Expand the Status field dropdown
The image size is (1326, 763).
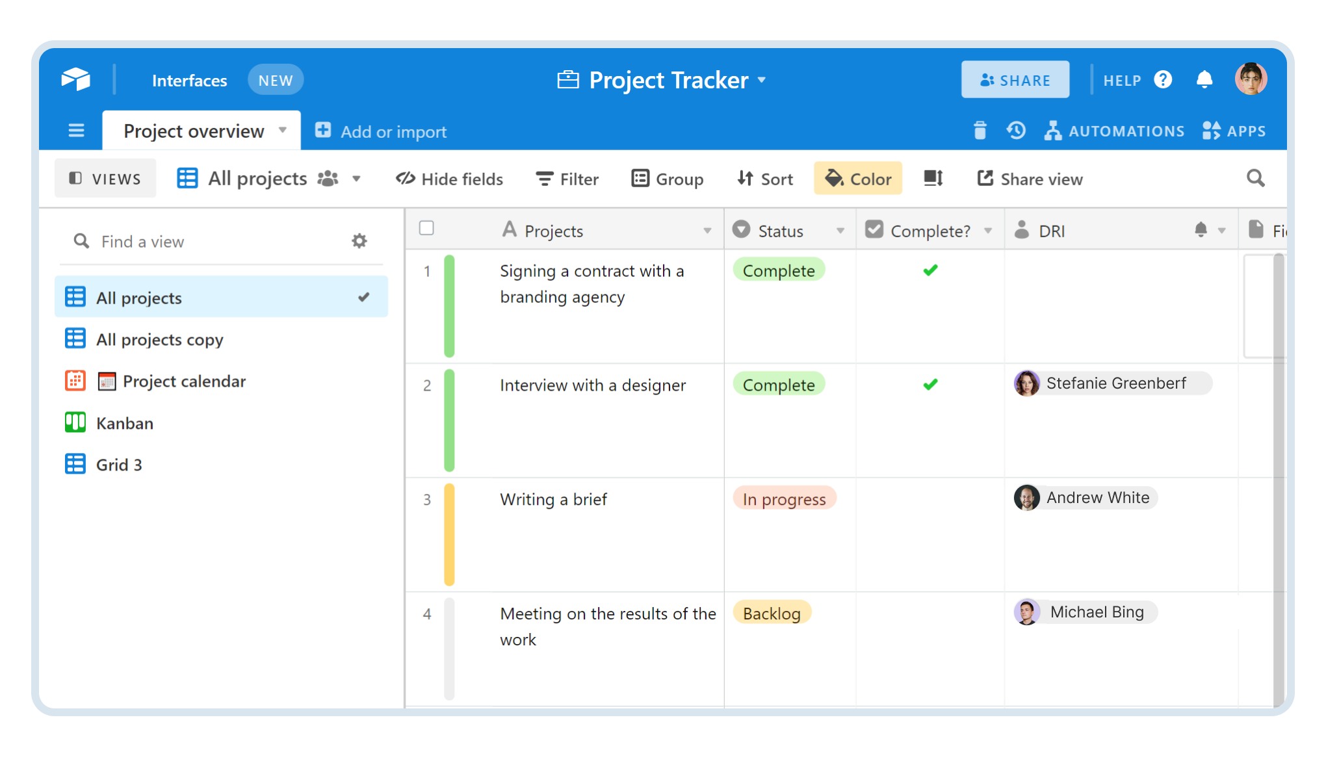(840, 229)
